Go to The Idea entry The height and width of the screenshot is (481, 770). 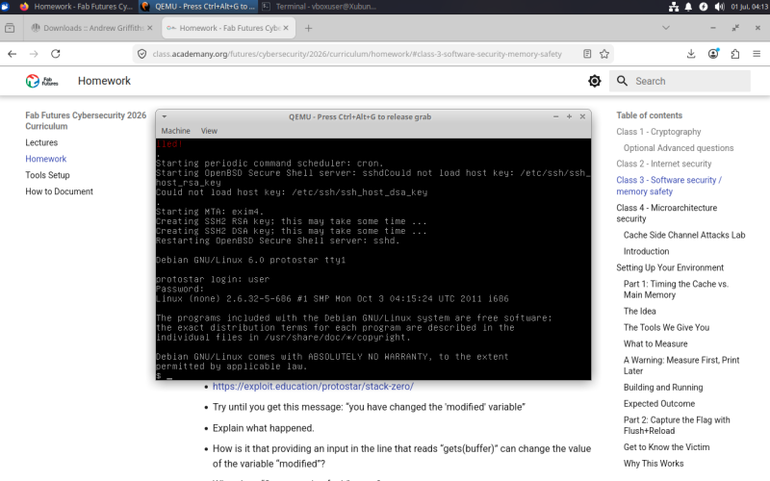639,311
